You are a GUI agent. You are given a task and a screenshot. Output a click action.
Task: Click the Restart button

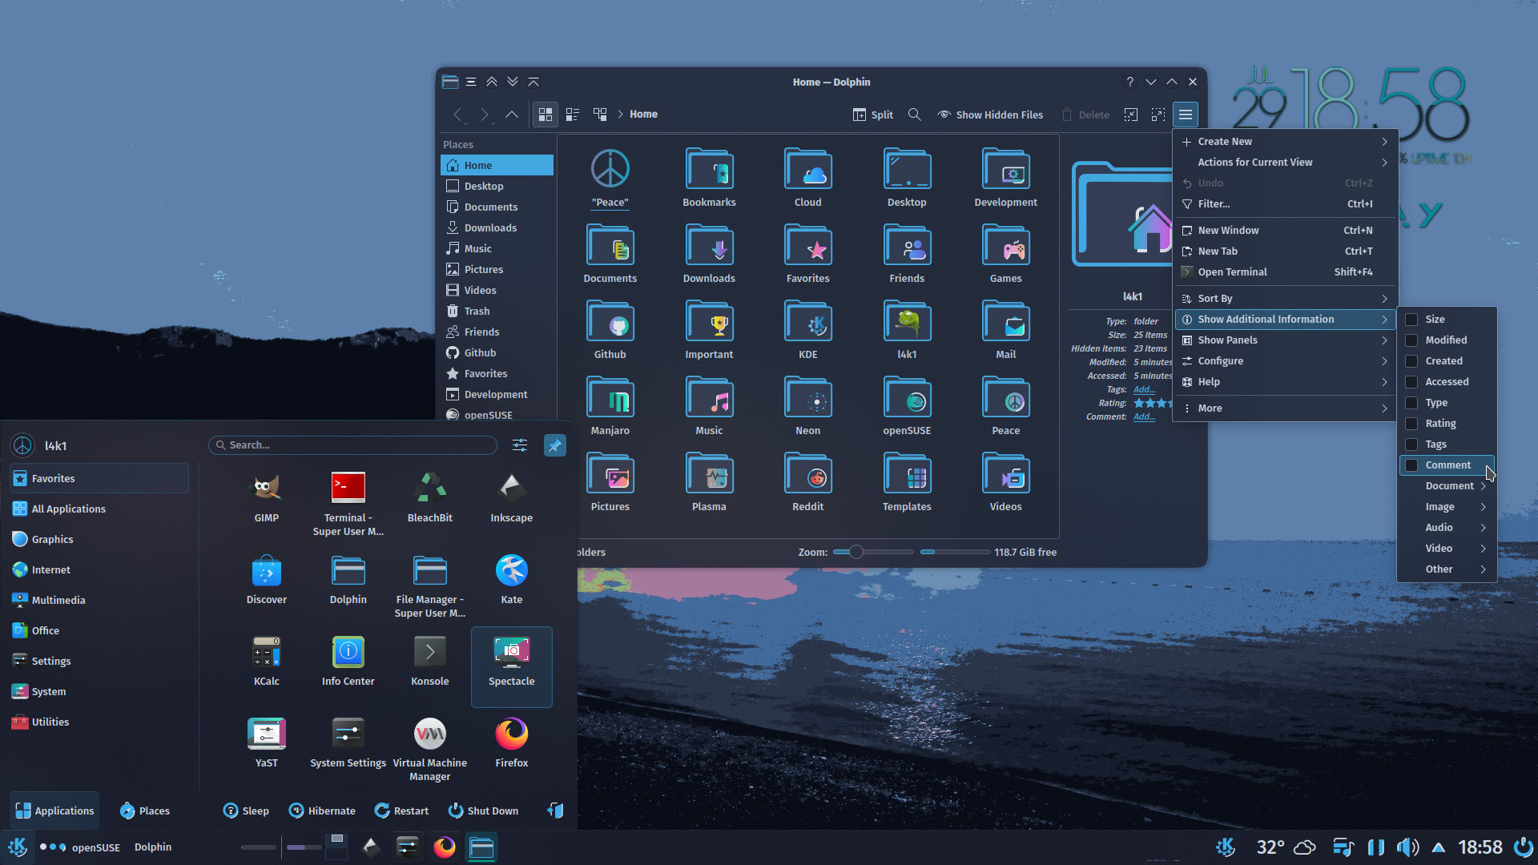401,811
